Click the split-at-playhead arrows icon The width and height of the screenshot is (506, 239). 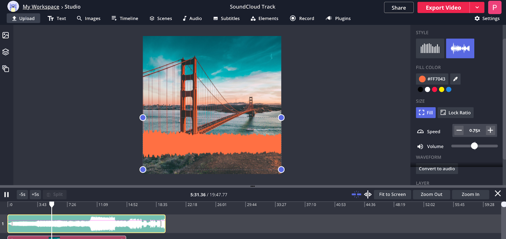pyautogui.click(x=368, y=195)
